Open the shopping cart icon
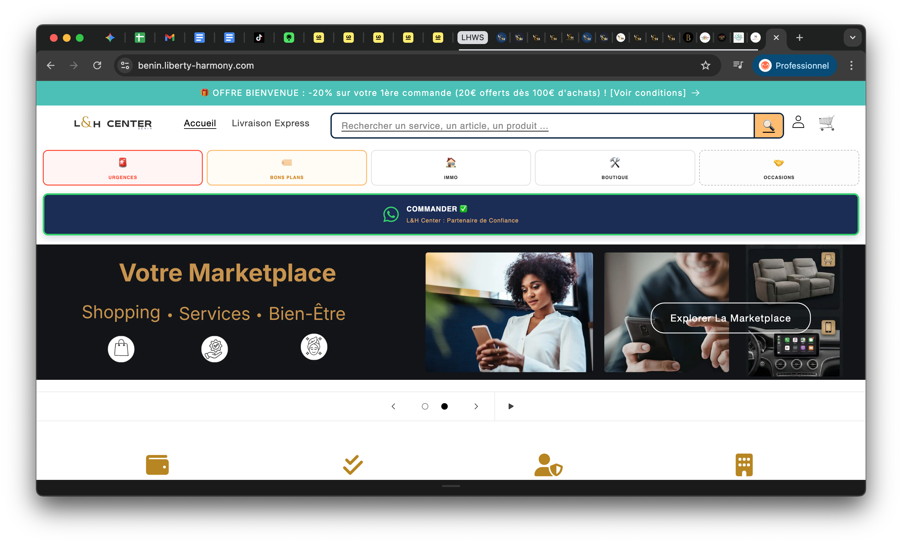Image resolution: width=902 pixels, height=544 pixels. [827, 123]
